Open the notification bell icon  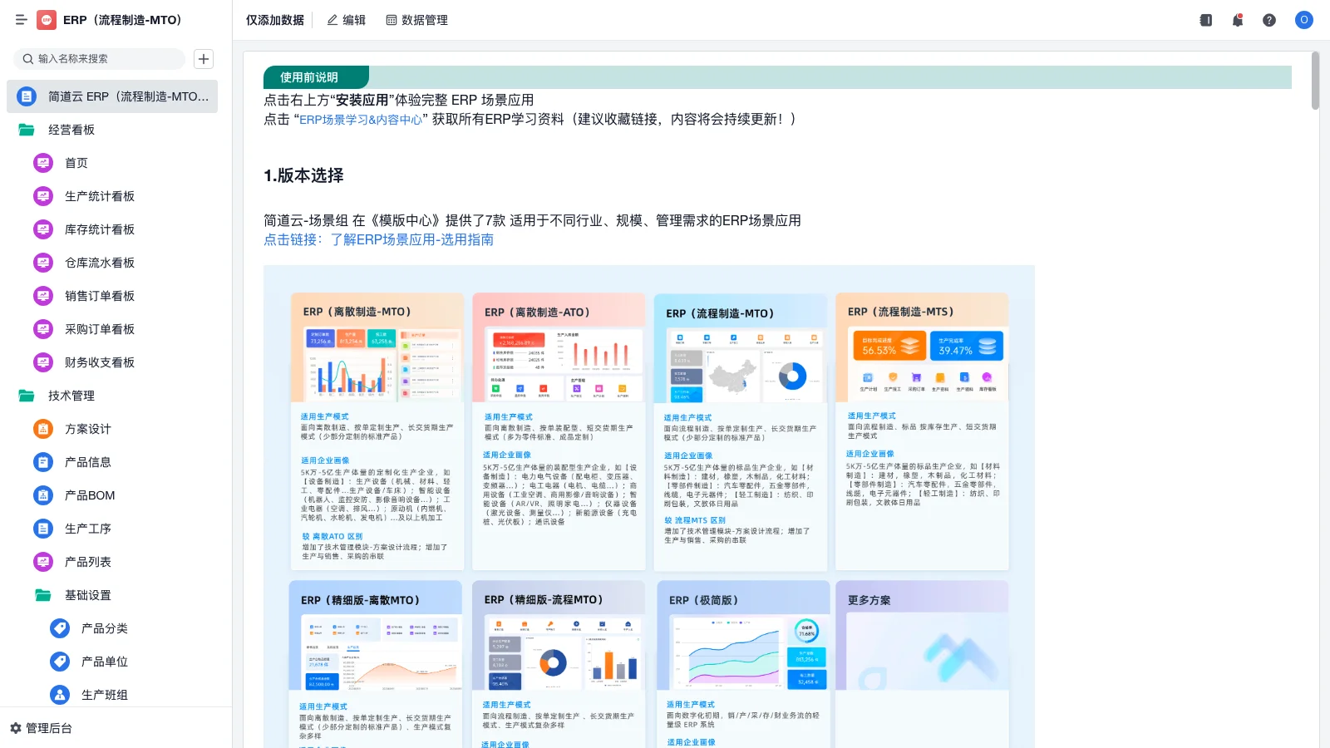pyautogui.click(x=1238, y=20)
